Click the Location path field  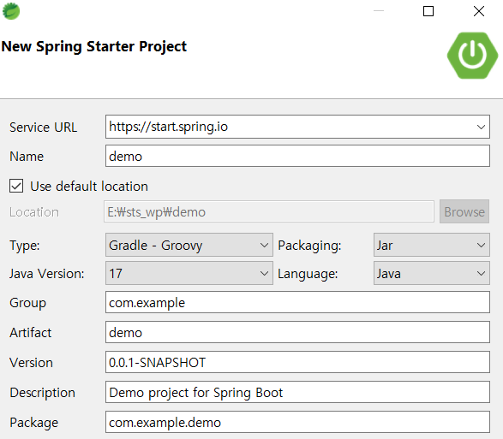coord(269,212)
